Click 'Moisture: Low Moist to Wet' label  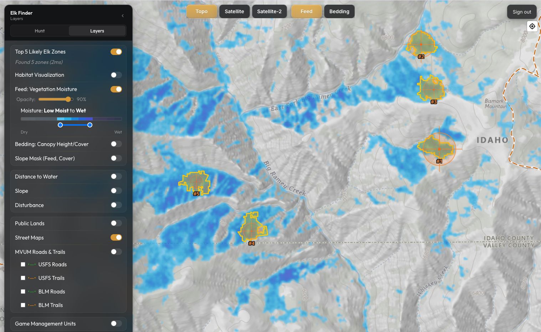pos(53,111)
